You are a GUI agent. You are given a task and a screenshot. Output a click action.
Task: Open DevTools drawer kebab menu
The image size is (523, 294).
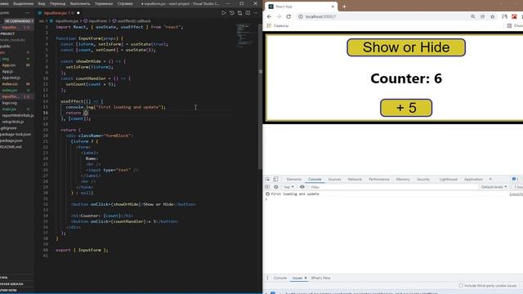tap(267, 278)
